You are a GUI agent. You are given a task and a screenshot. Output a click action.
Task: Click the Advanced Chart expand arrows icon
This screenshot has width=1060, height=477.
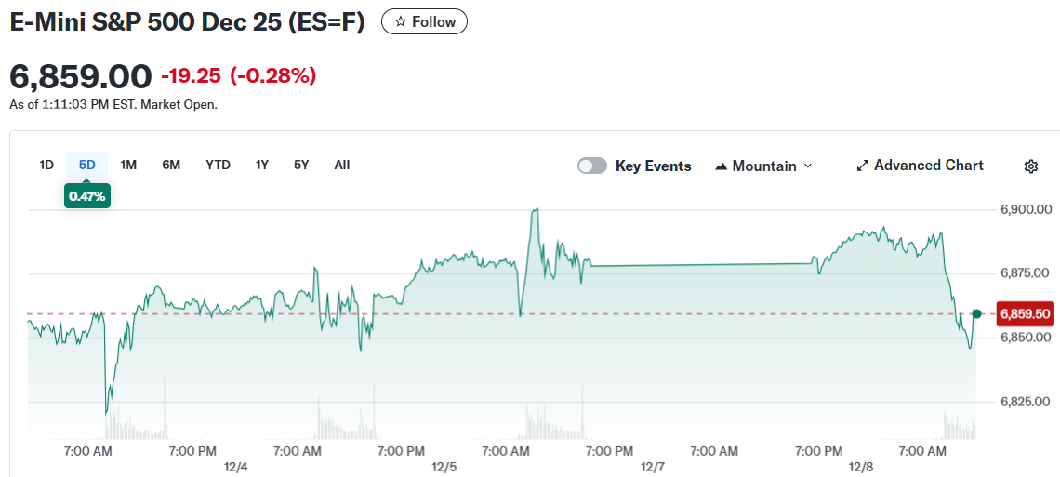pos(863,166)
